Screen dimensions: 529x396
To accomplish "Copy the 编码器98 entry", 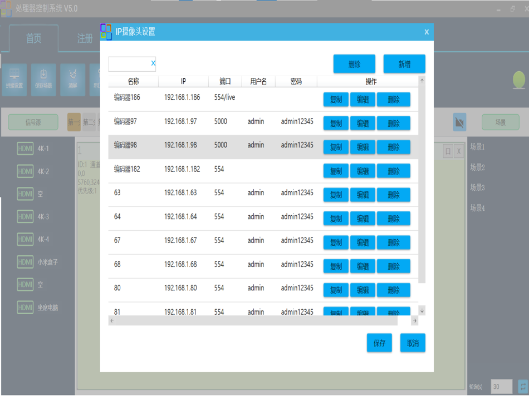I will 336,147.
